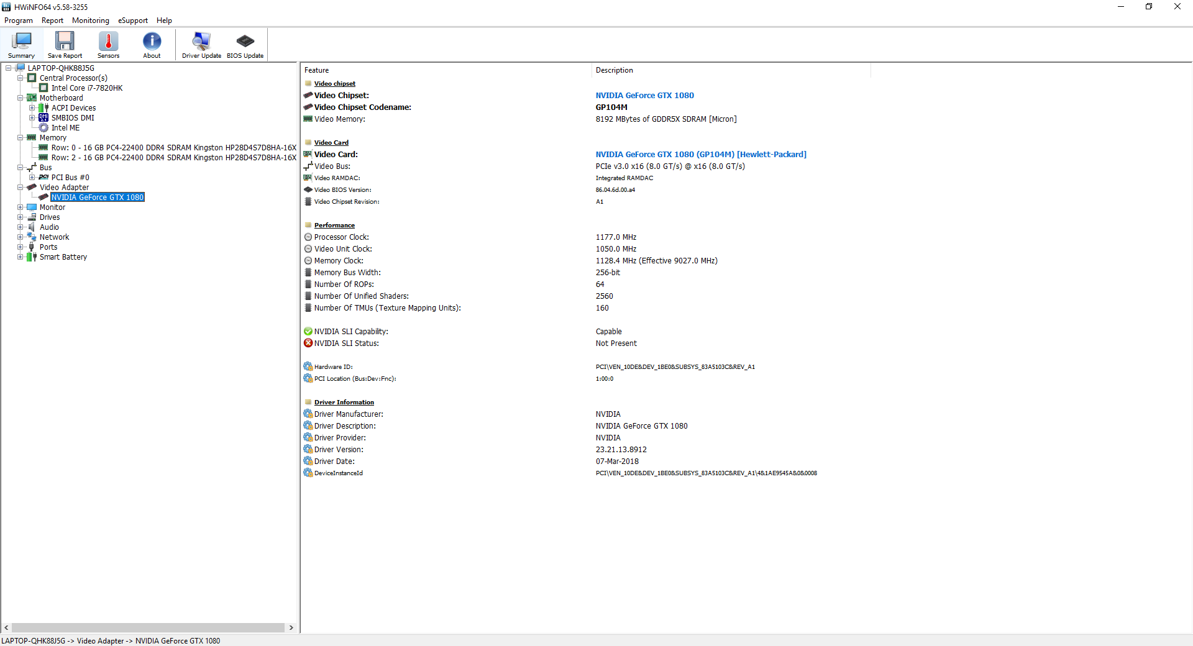
Task: Click the ACPI Devices icon
Action: pos(43,108)
